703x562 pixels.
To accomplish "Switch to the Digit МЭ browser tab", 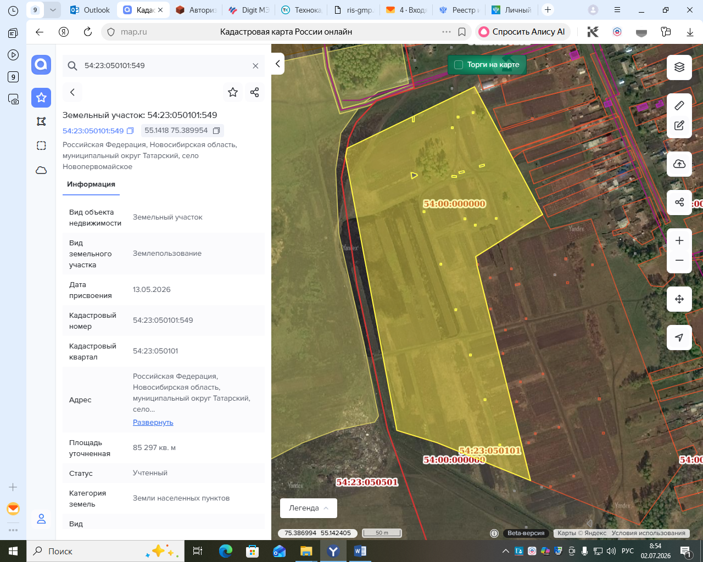I will coord(249,10).
